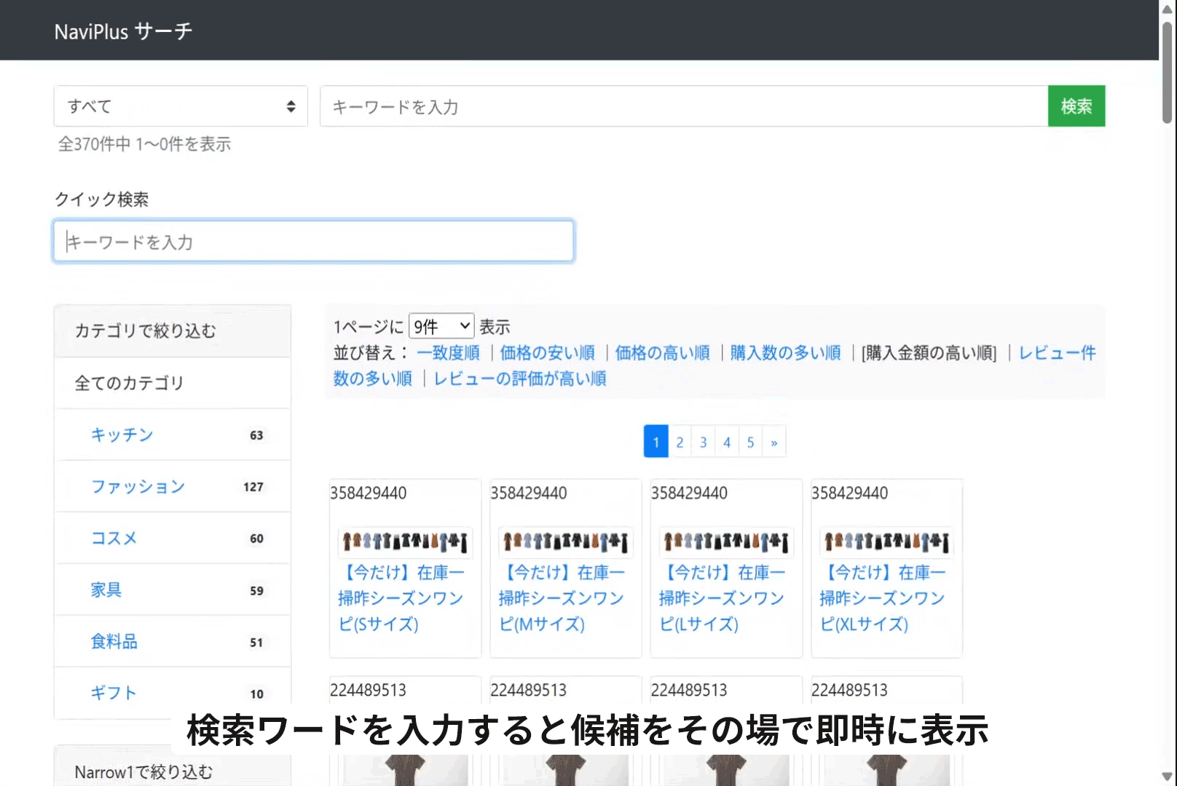This screenshot has height=786, width=1177.
Task: Show 全てのカテゴリ results
Action: point(127,382)
